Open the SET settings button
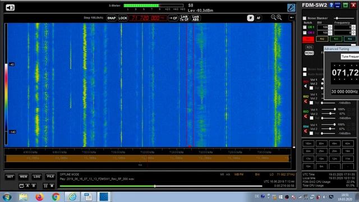Screen dimensions: 359x202 coord(10,177)
